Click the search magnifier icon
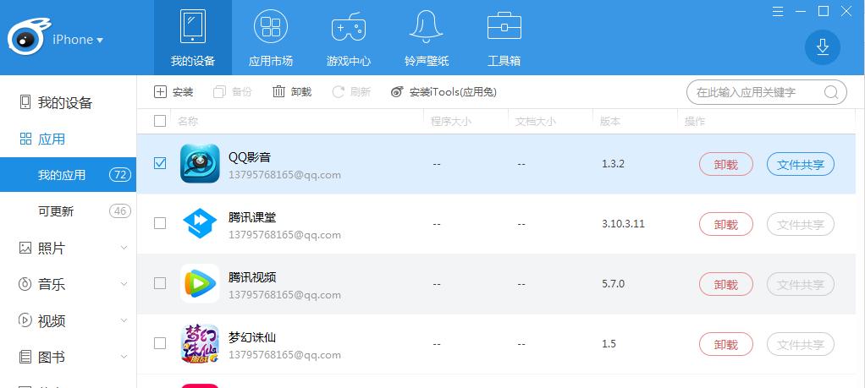Viewport: 865px width, 388px height. [x=831, y=92]
